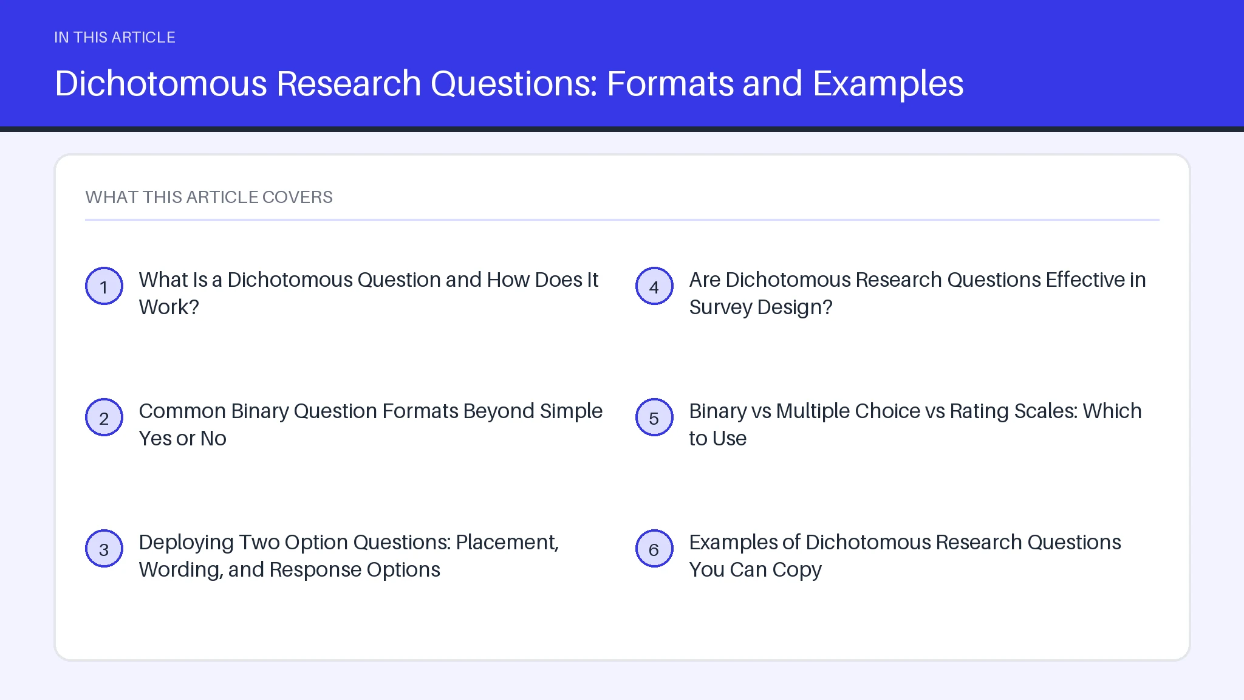Open 'Binary vs Multiple Choice vs Rating Scales'
This screenshot has height=700, width=1244.
915,425
